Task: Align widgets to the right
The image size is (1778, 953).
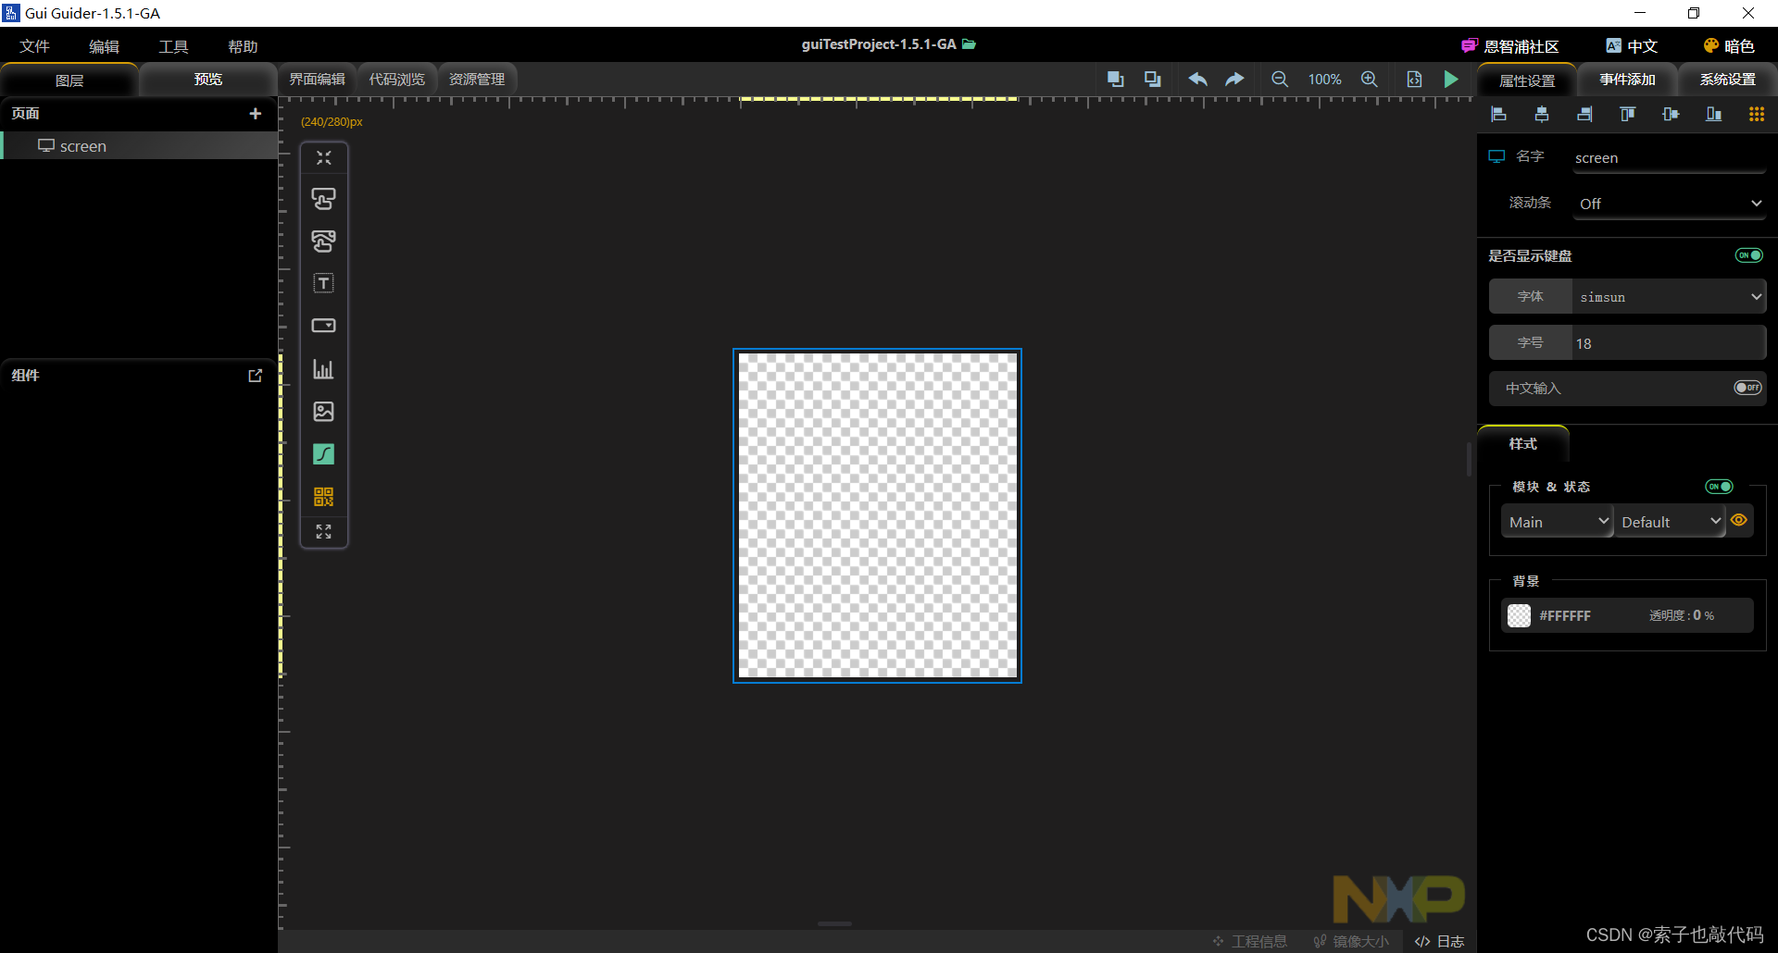Action: pos(1584,114)
